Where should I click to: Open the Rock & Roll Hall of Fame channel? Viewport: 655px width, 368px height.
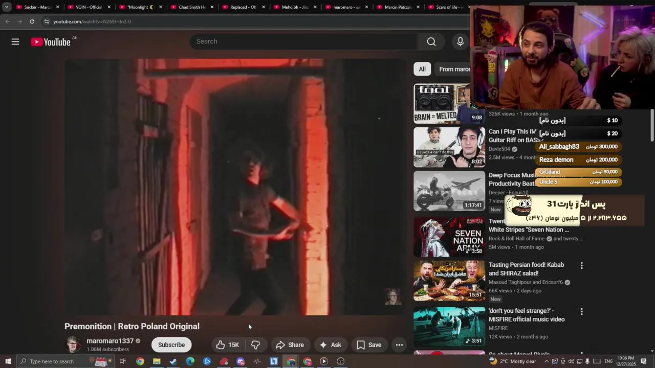click(x=516, y=239)
